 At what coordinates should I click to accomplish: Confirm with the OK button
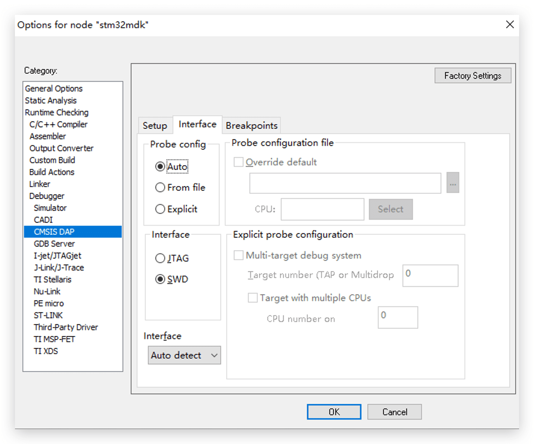coord(334,412)
